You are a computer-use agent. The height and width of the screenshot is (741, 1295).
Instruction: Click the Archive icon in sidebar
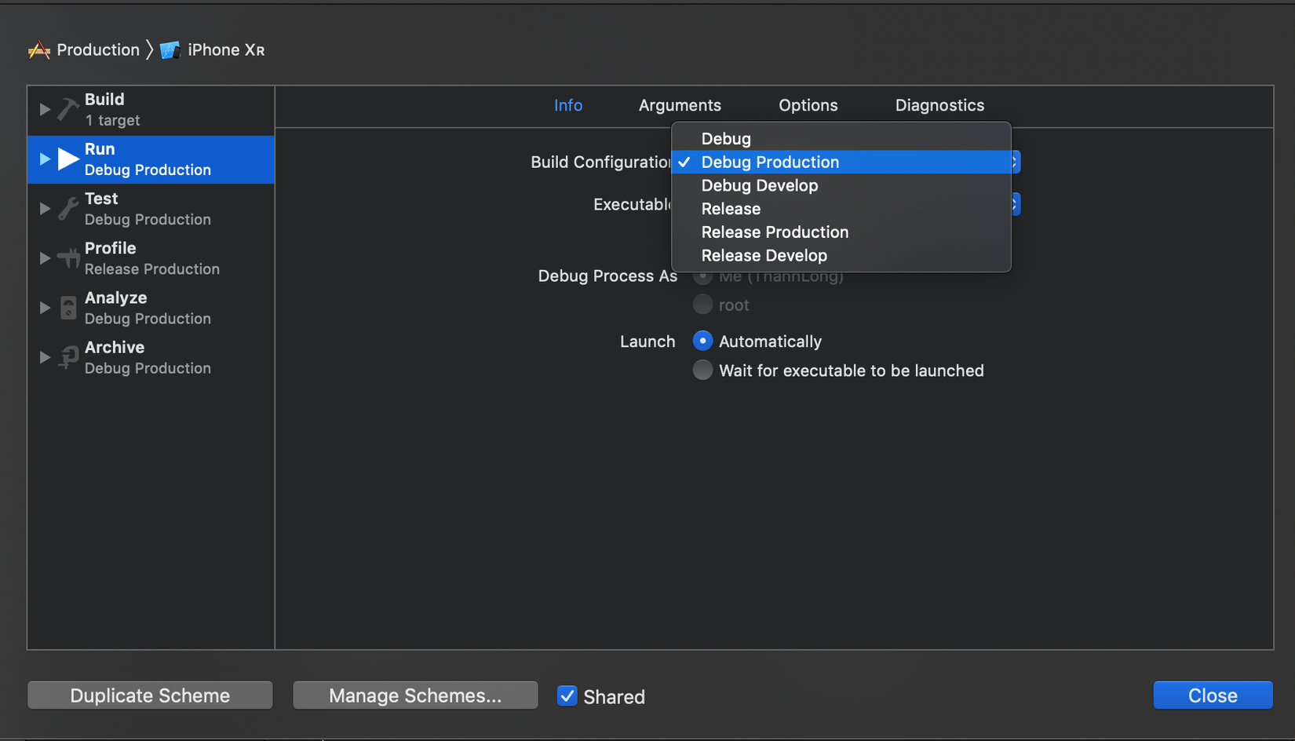pyautogui.click(x=68, y=357)
